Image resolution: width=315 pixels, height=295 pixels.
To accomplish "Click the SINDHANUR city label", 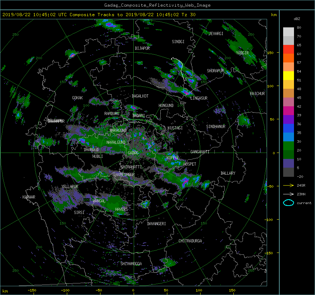I will pos(216,127).
